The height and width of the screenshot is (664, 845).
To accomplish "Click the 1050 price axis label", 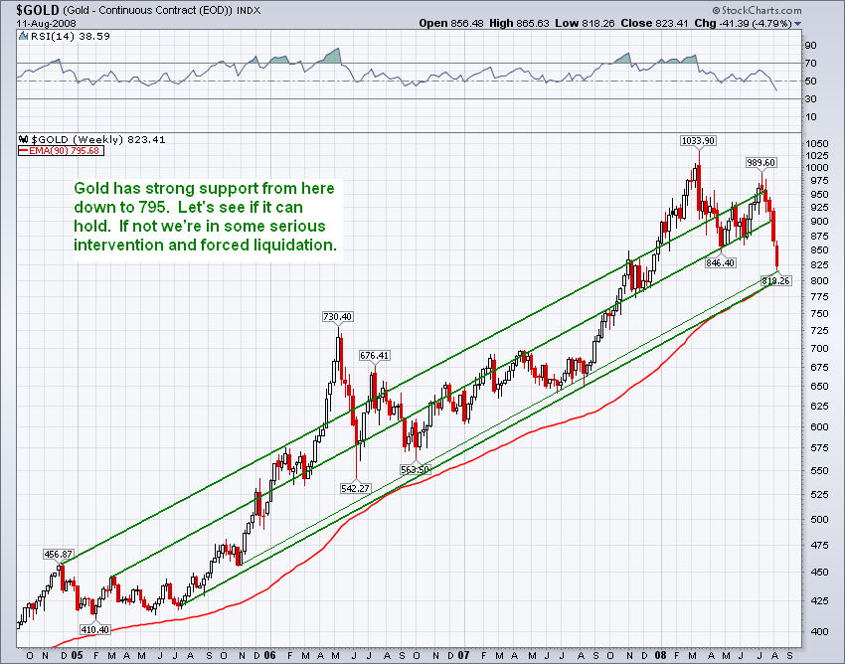I will (817, 144).
